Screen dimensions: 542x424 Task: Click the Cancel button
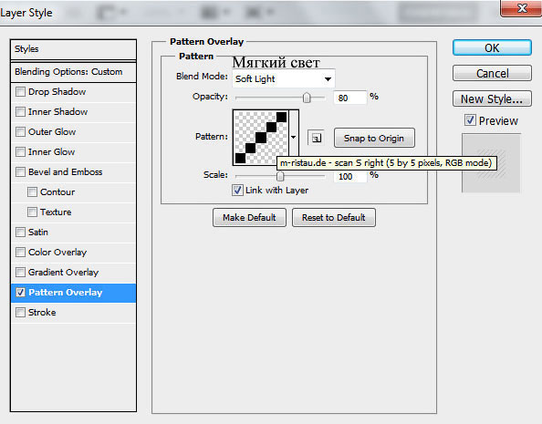[x=492, y=73]
